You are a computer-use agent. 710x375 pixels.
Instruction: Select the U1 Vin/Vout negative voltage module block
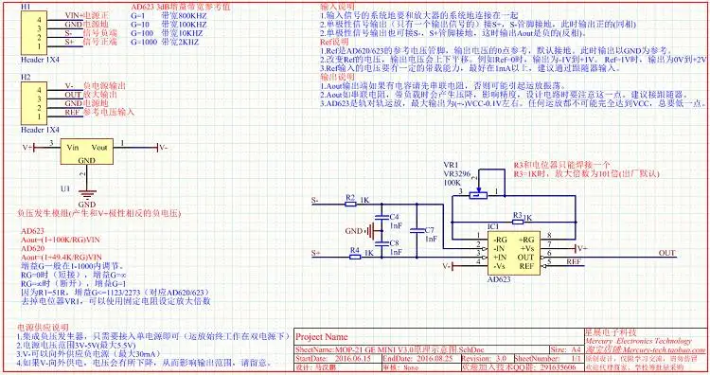86,152
